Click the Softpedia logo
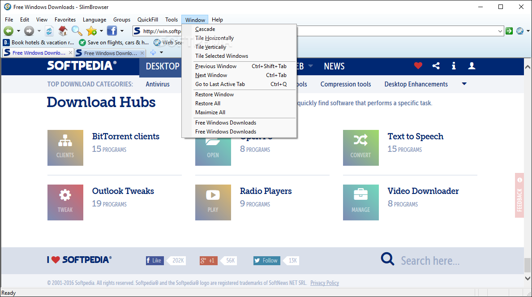 tap(82, 65)
